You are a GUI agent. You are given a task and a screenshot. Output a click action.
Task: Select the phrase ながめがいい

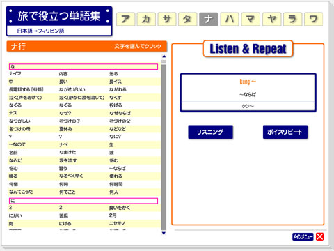click(72, 89)
